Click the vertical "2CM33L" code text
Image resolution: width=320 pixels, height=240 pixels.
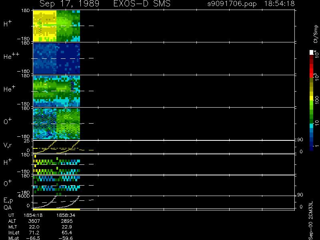311,210
